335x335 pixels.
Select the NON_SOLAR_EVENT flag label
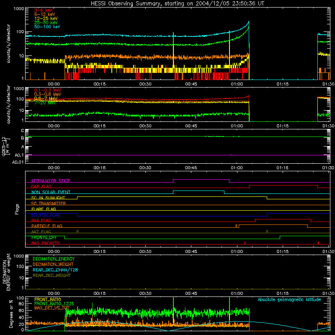point(51,192)
